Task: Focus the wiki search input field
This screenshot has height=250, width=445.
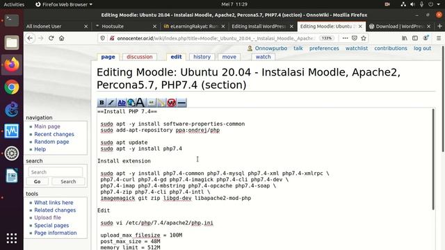Action: click(56, 172)
